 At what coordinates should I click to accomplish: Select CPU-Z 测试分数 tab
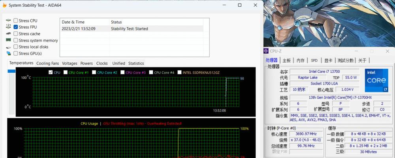pyautogui.click(x=346, y=60)
